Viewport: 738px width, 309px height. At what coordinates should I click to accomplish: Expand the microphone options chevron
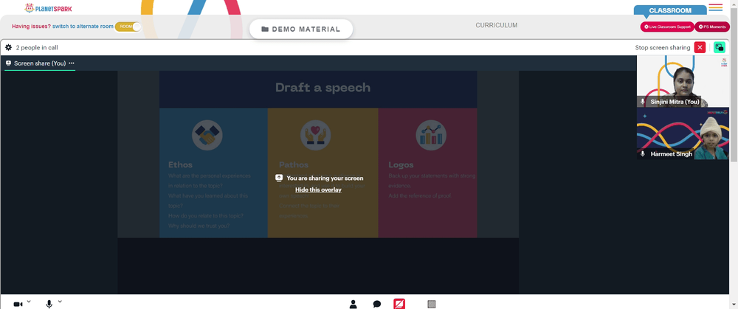click(60, 302)
